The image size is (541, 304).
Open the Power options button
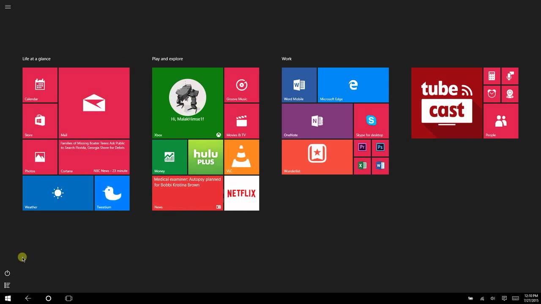click(x=7, y=273)
